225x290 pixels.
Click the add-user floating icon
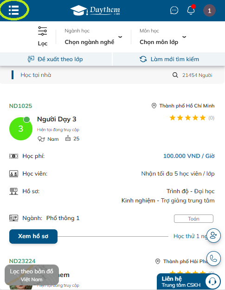213,235
